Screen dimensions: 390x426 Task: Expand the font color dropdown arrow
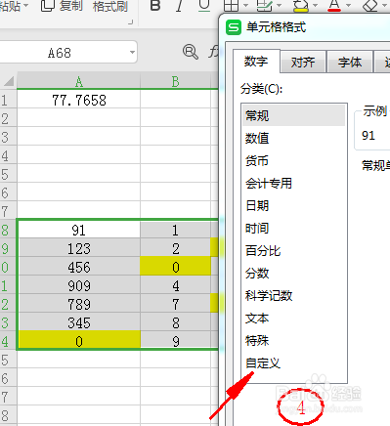tap(348, 6)
